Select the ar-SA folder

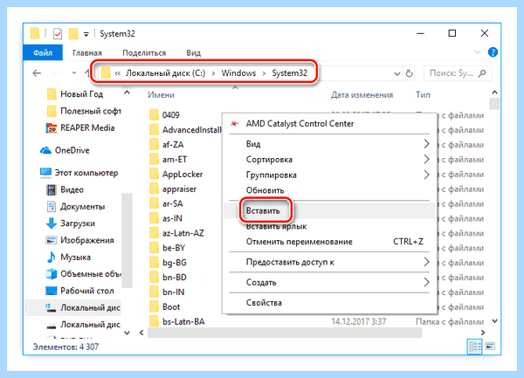click(x=166, y=203)
